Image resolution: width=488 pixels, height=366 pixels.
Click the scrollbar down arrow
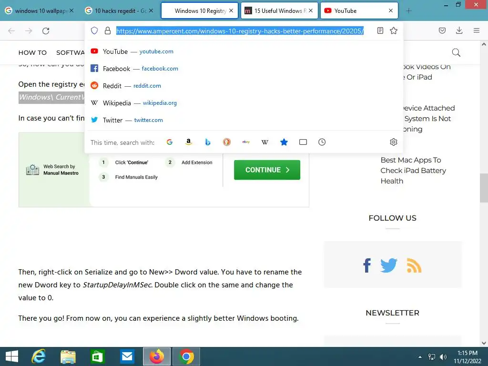click(x=484, y=343)
